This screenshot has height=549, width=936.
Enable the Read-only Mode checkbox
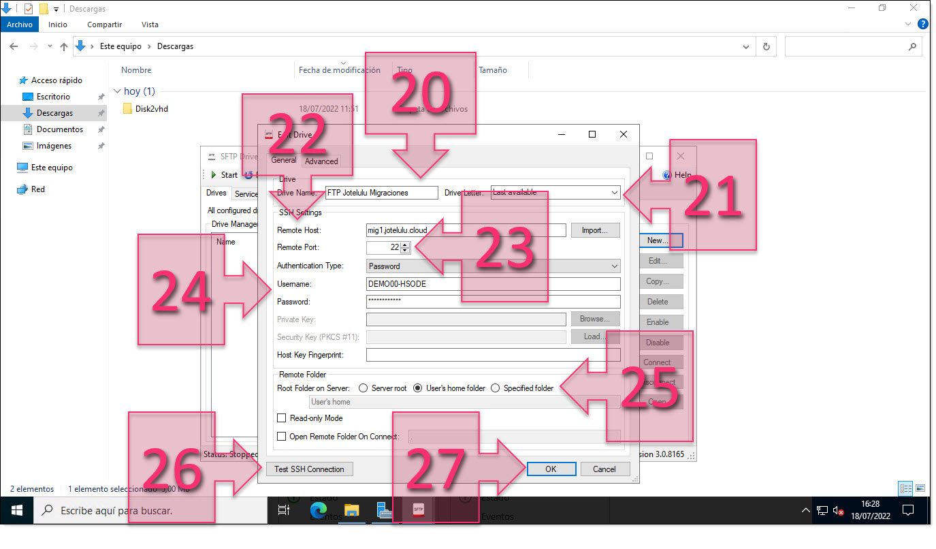[x=282, y=418]
